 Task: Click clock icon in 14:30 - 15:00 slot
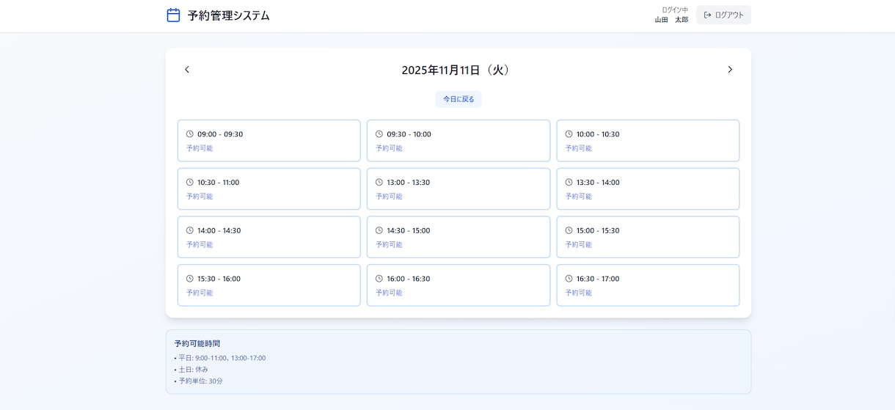pos(379,230)
